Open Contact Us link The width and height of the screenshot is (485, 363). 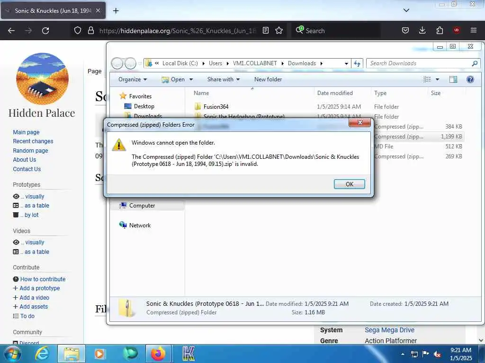click(27, 169)
